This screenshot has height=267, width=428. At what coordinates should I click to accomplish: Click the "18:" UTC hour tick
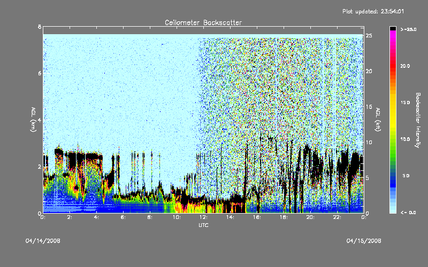[x=284, y=217]
